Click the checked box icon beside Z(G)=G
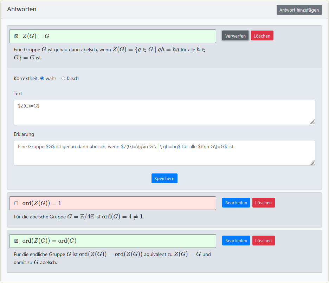The height and width of the screenshot is (283, 329). click(x=16, y=36)
